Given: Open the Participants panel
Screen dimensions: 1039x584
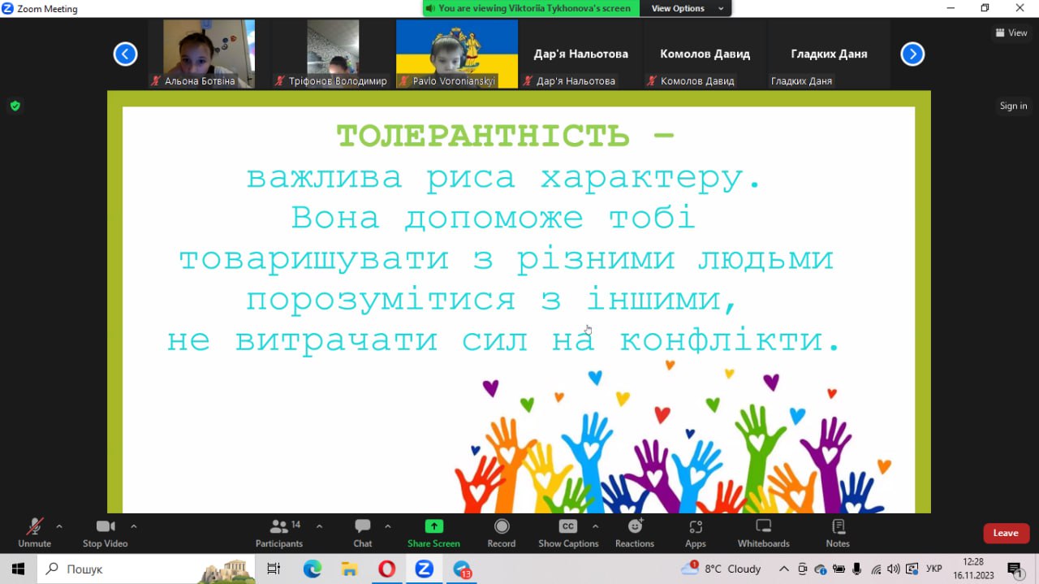Looking at the screenshot, I should [x=278, y=532].
